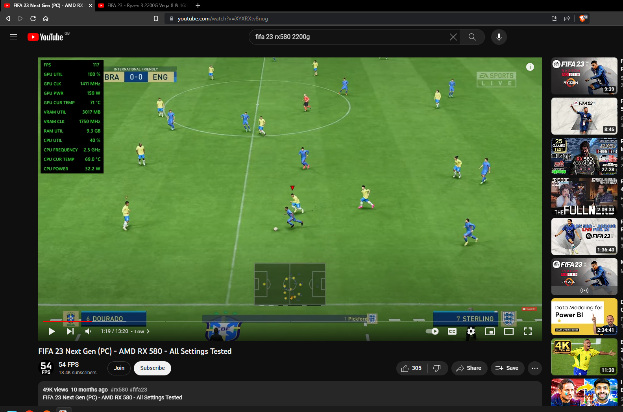Save the video to a playlist
This screenshot has width=623, height=412.
click(x=507, y=368)
